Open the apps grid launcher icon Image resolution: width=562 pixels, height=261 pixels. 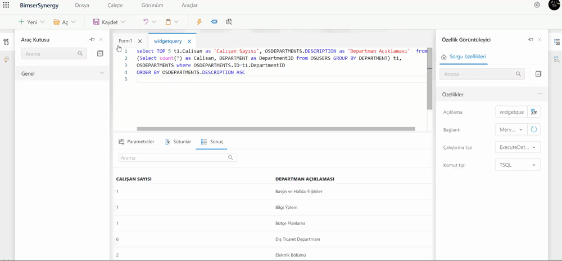[x=6, y=5]
